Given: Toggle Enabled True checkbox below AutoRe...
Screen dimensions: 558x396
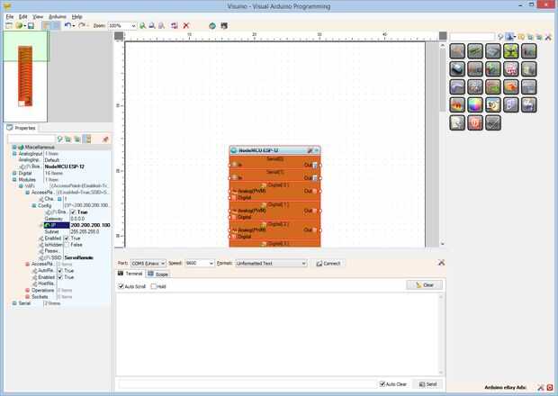Looking at the screenshot, I should point(60,277).
